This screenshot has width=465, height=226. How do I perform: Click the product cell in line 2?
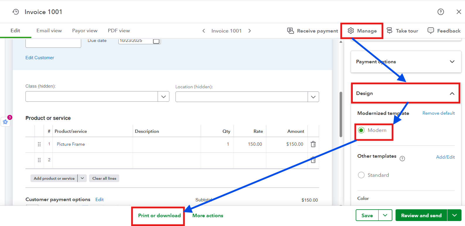click(93, 160)
